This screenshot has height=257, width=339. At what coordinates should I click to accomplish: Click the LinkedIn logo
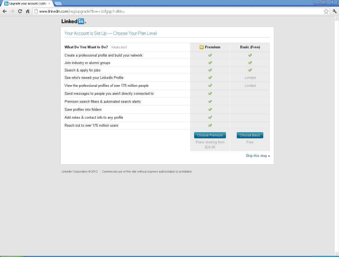74,21
